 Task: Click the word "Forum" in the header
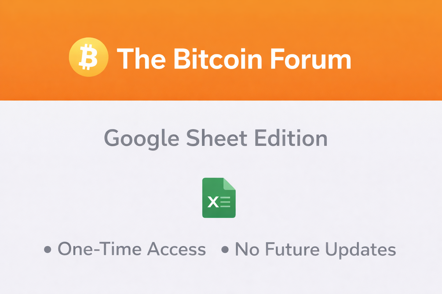point(314,58)
